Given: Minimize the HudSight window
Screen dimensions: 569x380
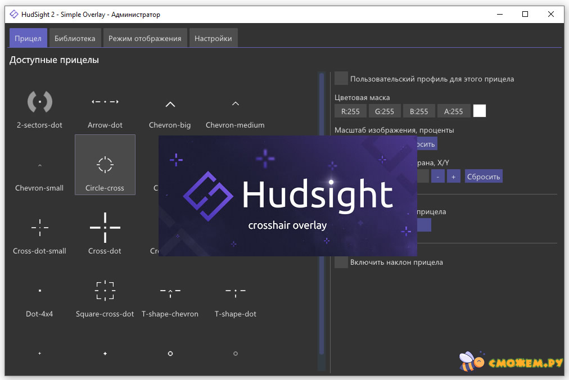Looking at the screenshot, I should click(x=500, y=14).
